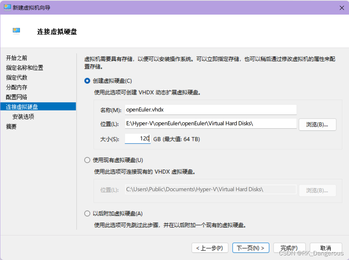Select 使用现有虚拟硬盘 option

click(x=87, y=160)
